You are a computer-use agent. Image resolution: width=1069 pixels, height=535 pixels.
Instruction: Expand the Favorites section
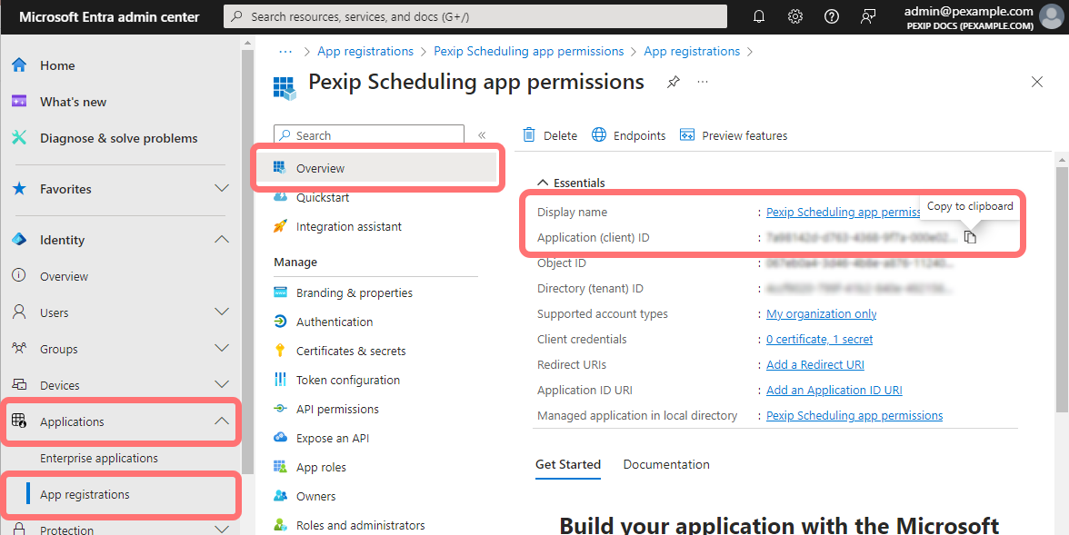pos(221,188)
